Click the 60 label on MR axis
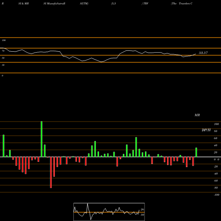The height and width of the screenshot is (221, 221). tap(216, 138)
